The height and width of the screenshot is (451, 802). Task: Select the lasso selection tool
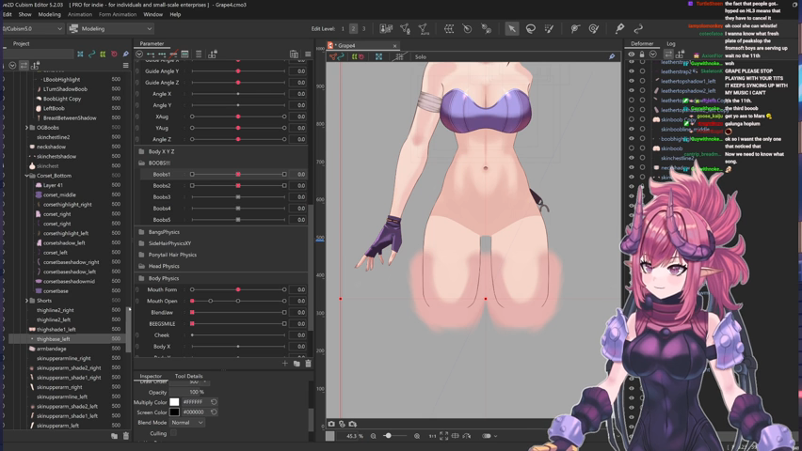531,29
